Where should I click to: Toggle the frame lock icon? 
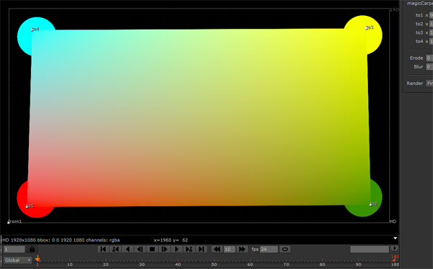(32, 249)
